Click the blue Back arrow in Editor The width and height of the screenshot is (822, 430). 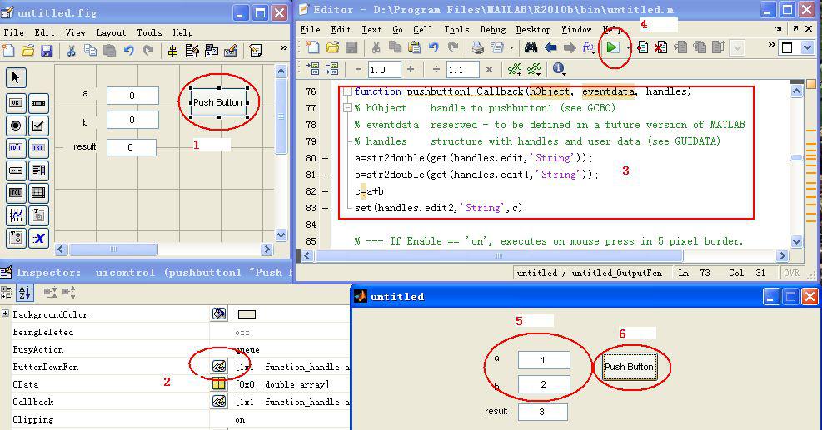click(x=550, y=47)
